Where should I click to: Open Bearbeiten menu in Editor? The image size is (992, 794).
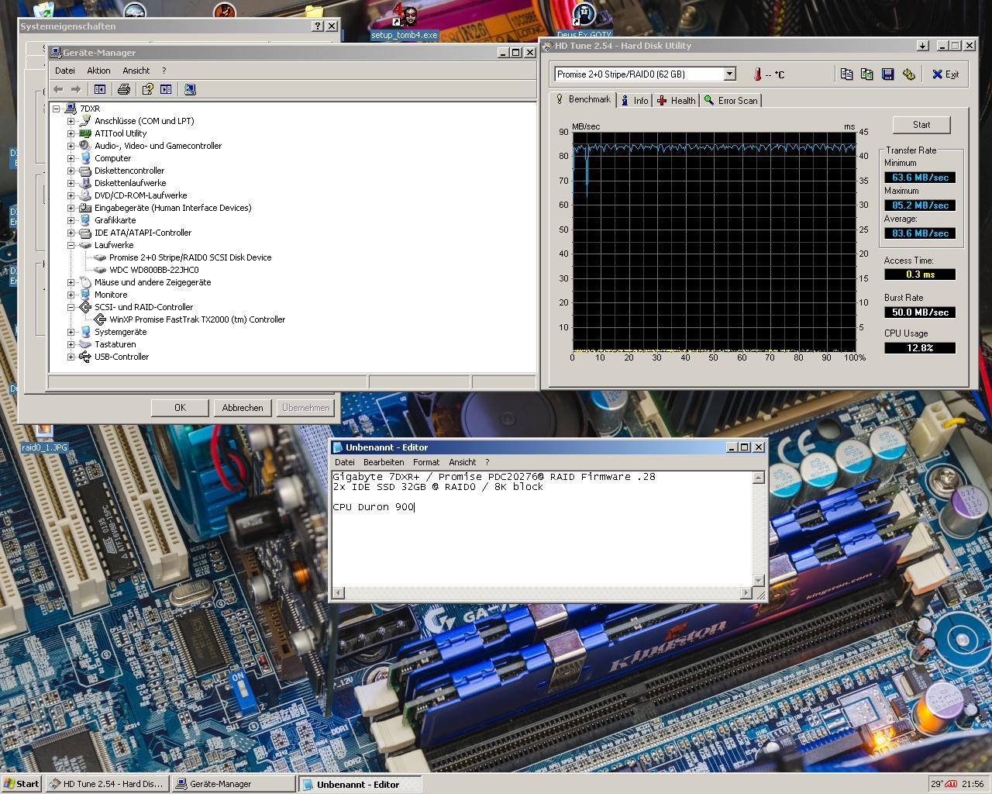383,462
